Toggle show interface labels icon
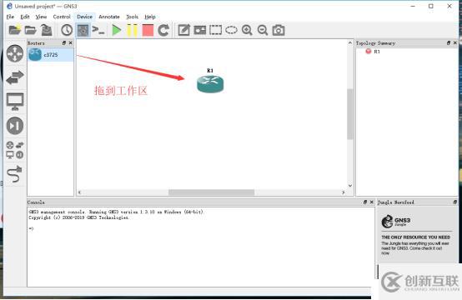 pos(83,30)
